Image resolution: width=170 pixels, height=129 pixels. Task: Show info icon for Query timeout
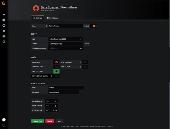tap(56, 106)
